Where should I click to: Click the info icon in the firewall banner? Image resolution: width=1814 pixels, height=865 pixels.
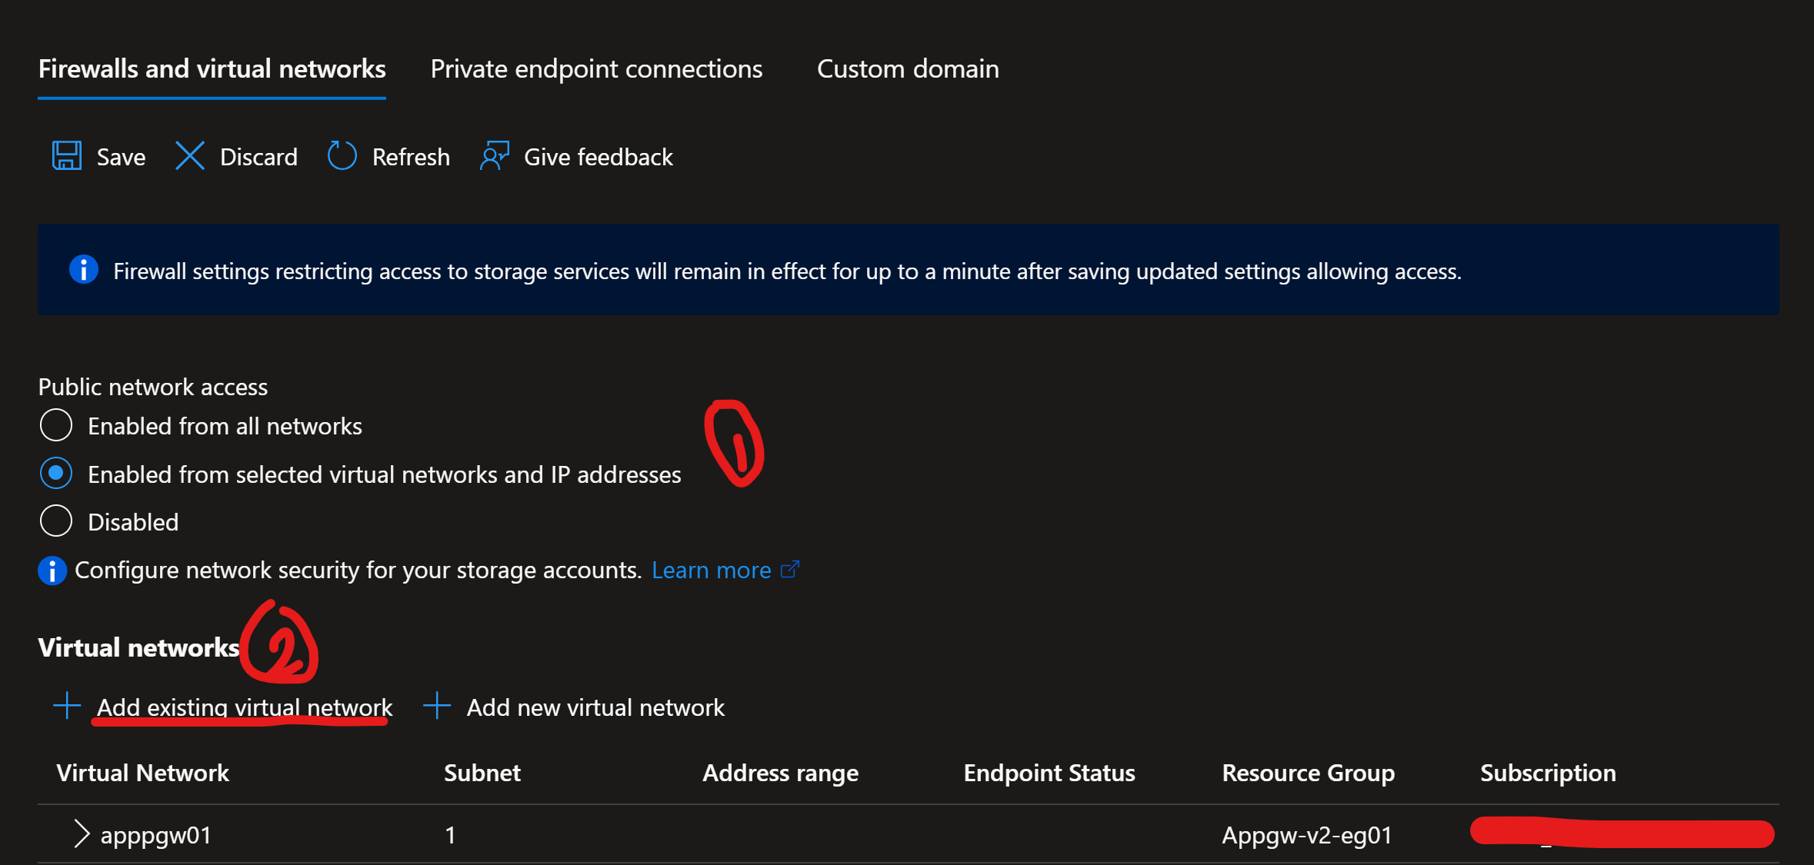[84, 270]
